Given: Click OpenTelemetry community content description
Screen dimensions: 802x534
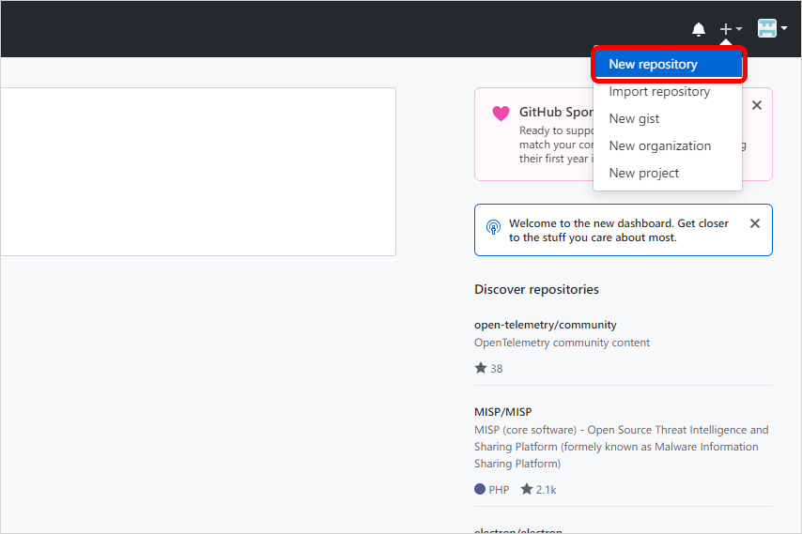Looking at the screenshot, I should 562,343.
